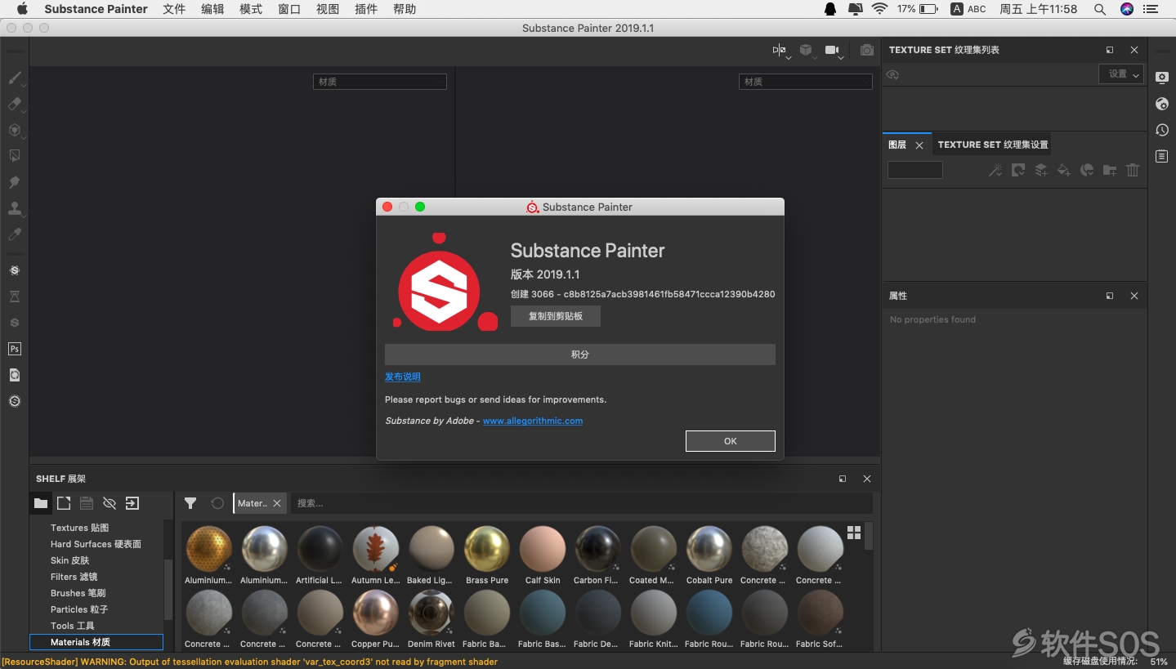The image size is (1176, 669).
Task: Select the Brushes 笔刷 shelf category
Action: [78, 593]
